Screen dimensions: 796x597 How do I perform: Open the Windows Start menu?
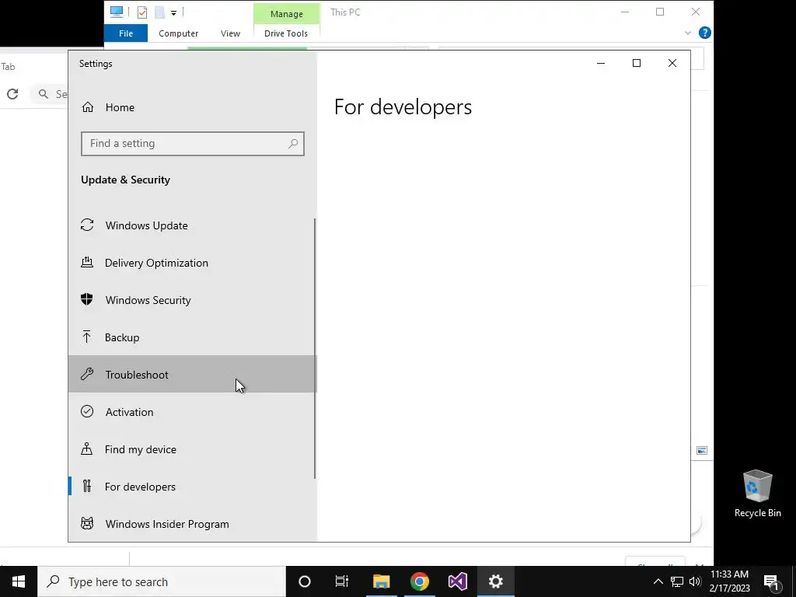point(19,581)
